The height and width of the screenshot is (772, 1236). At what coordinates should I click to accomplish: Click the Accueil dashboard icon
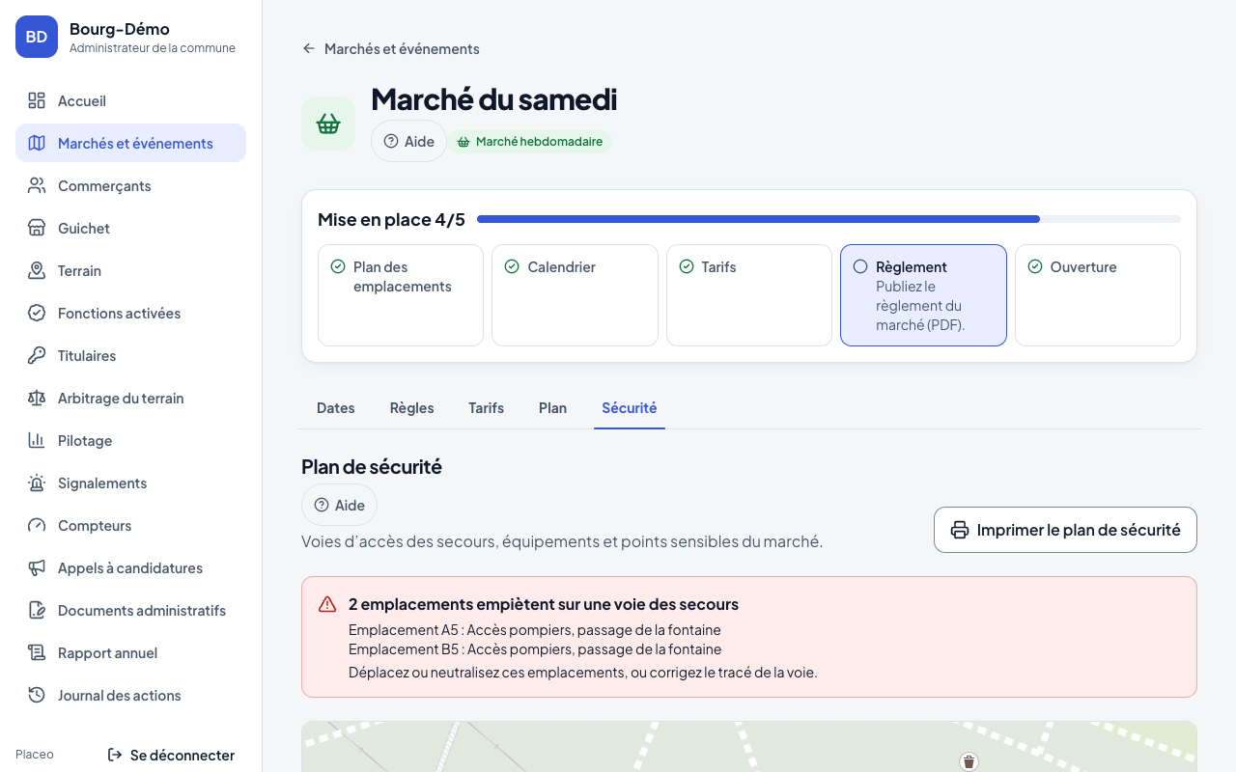pos(37,100)
